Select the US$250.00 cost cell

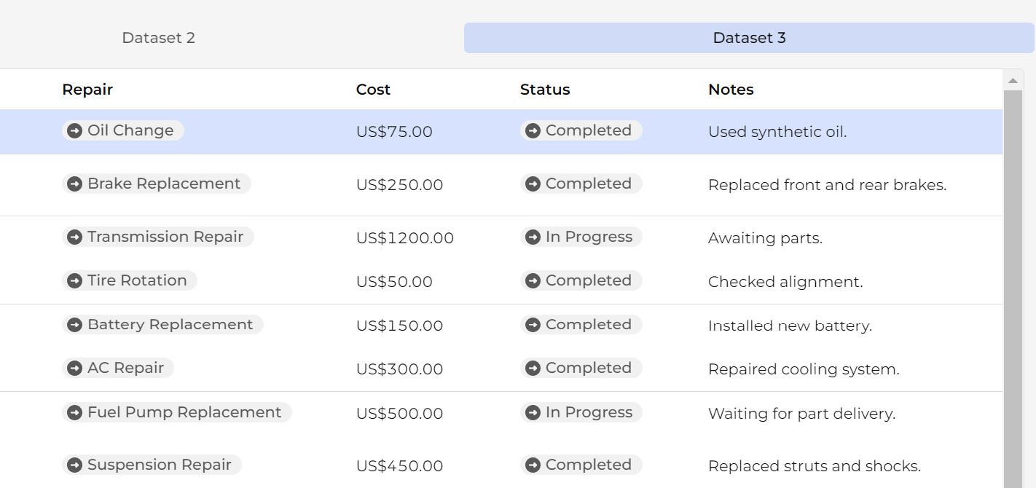pyautogui.click(x=399, y=185)
